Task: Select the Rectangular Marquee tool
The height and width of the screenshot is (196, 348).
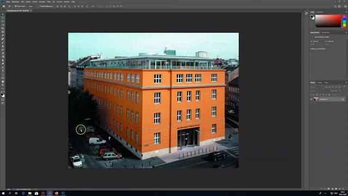Action: 3,18
